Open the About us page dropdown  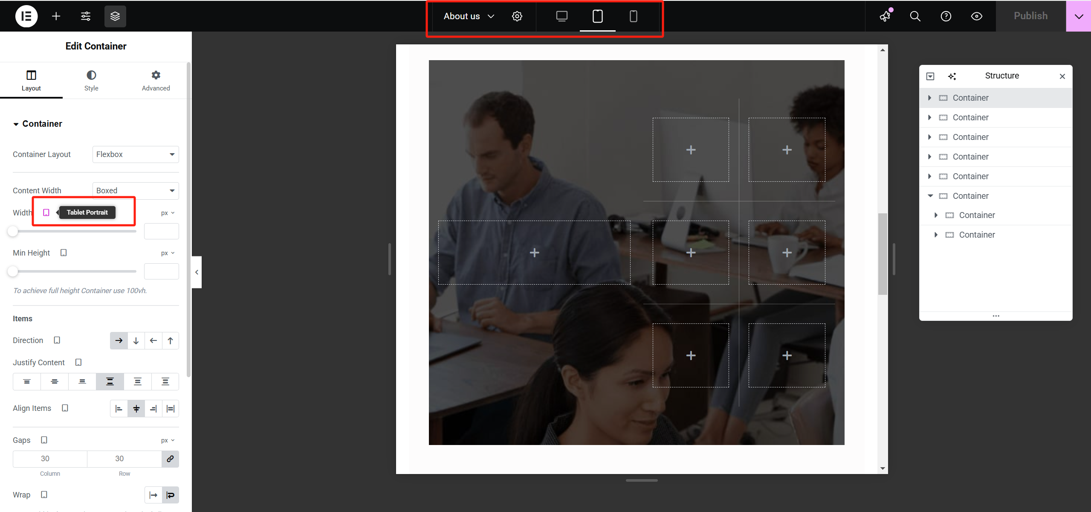[x=468, y=16]
